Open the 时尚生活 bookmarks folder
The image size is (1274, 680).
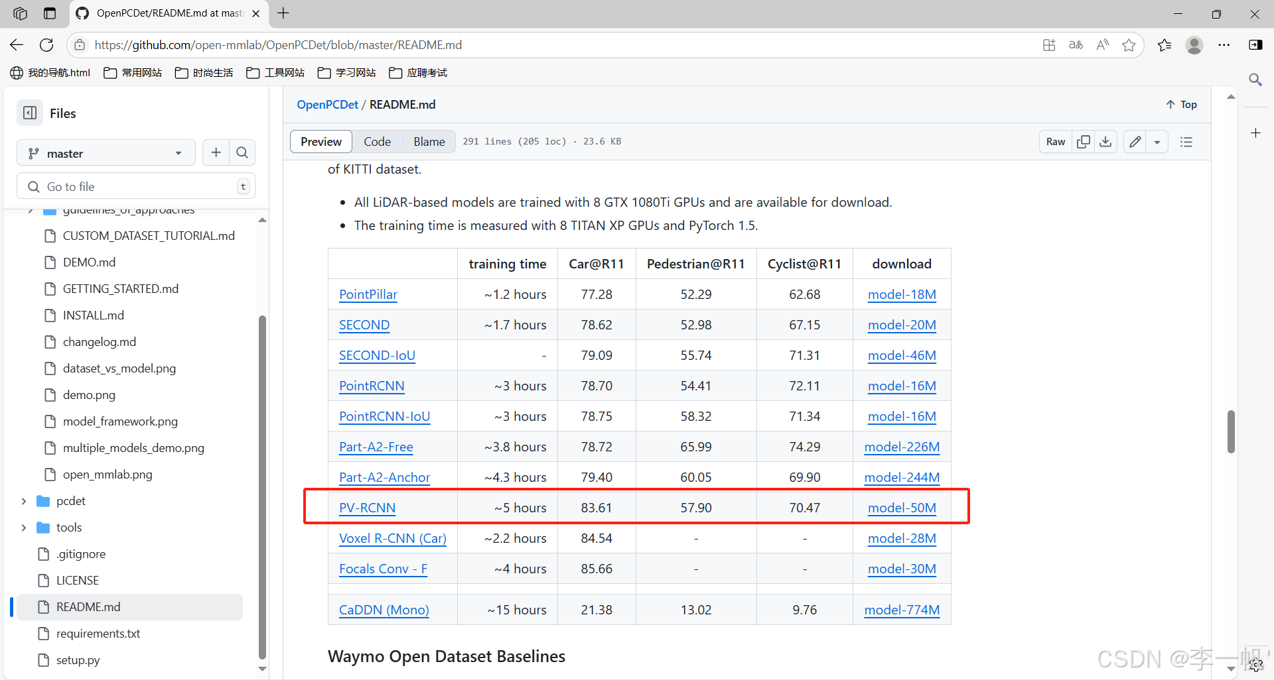coord(204,73)
